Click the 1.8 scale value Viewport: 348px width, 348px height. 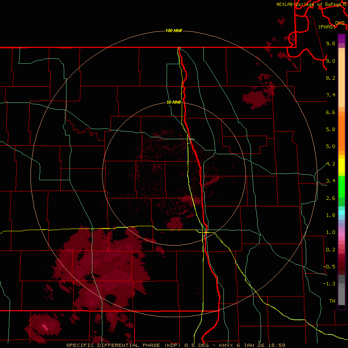click(331, 215)
